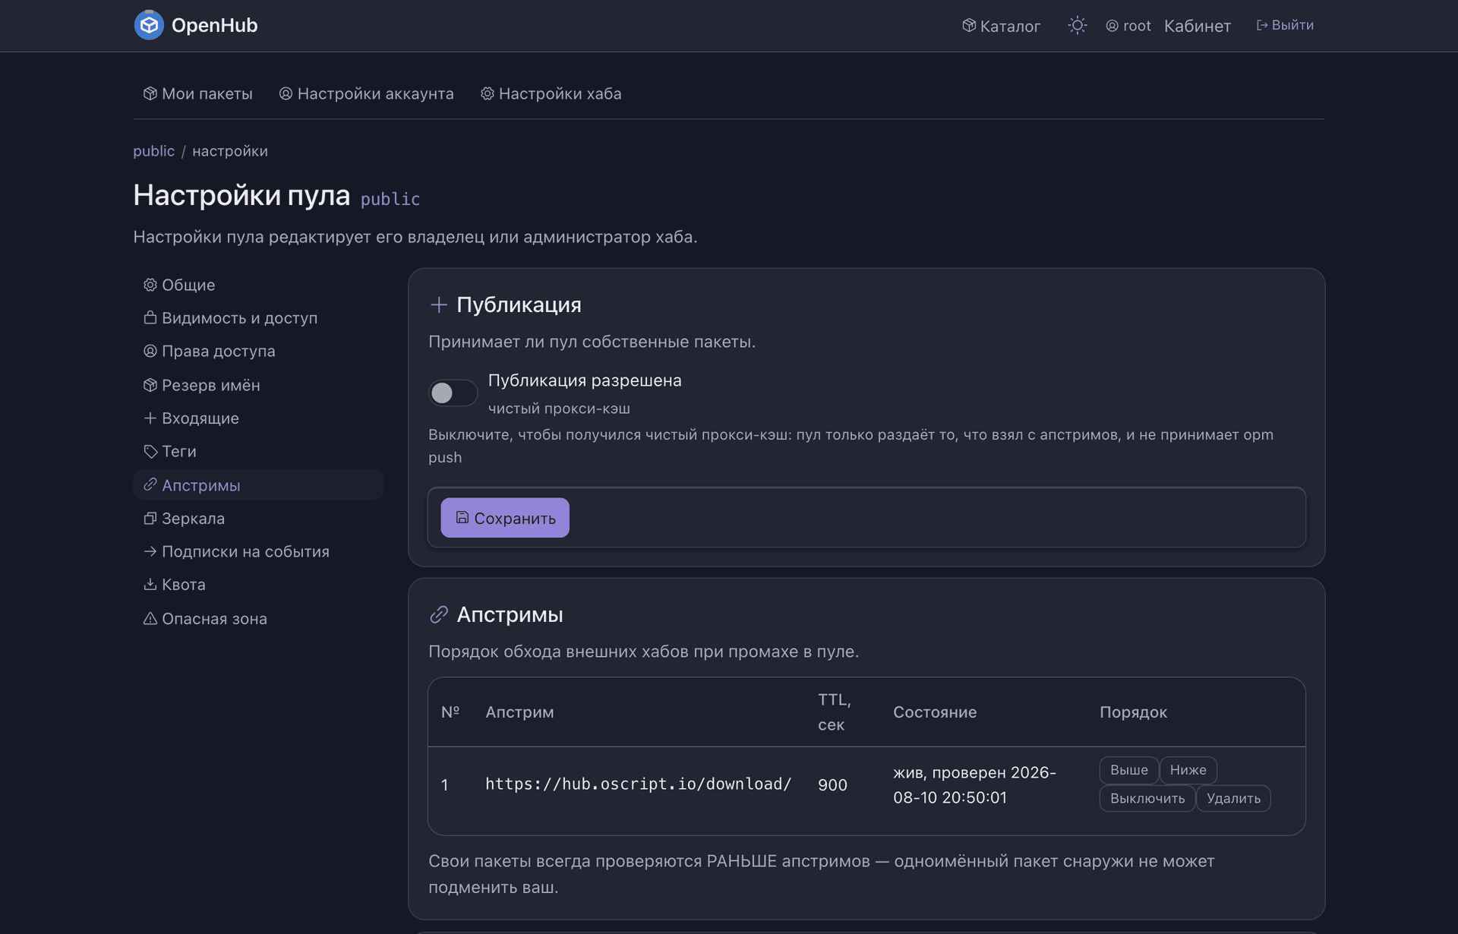
Task: Click the download icon beside Квота
Action: click(150, 584)
